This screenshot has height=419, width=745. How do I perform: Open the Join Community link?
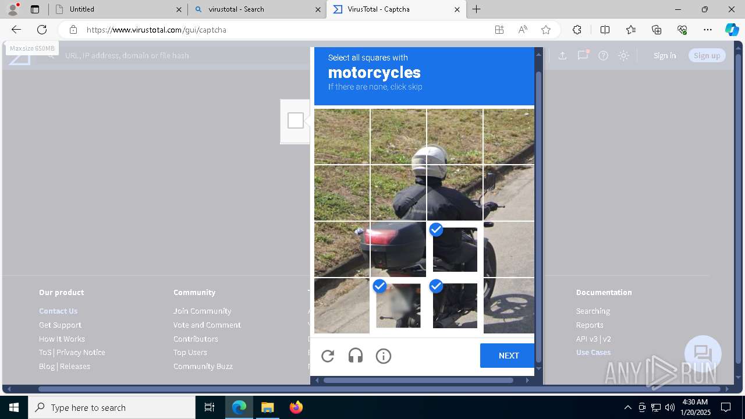pos(202,311)
